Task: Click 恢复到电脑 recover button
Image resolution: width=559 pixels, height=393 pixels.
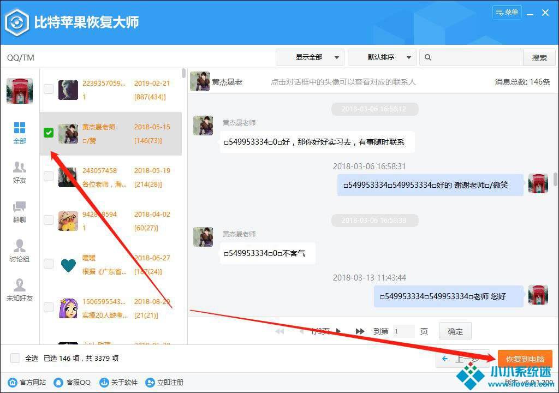Action: coord(525,359)
